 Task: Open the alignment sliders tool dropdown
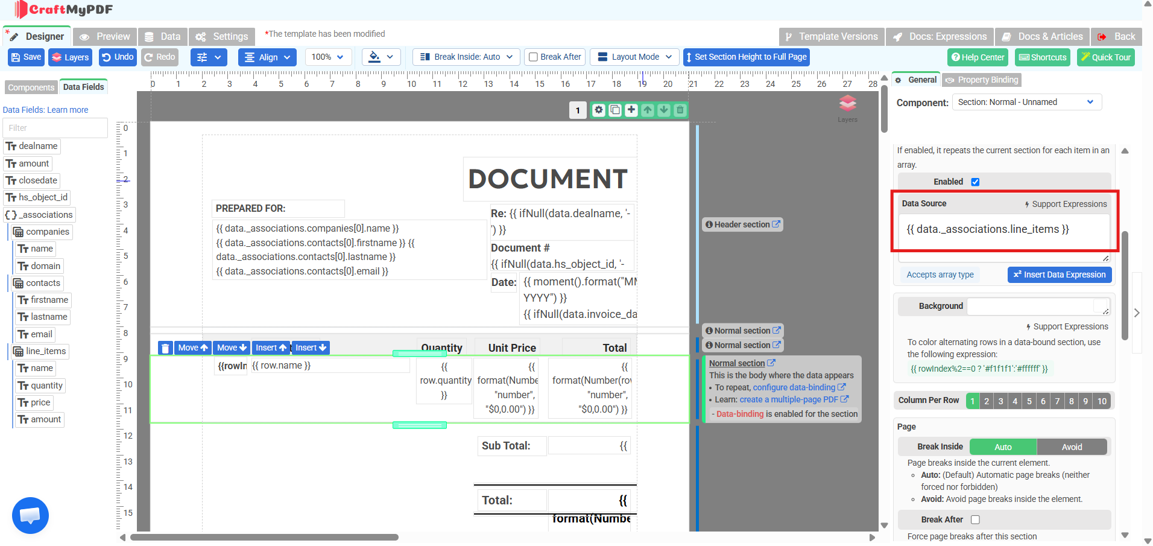coord(209,57)
